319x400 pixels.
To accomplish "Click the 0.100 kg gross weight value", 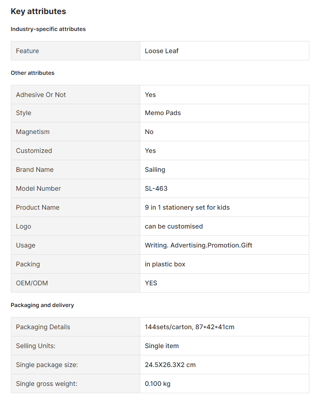I will point(157,384).
